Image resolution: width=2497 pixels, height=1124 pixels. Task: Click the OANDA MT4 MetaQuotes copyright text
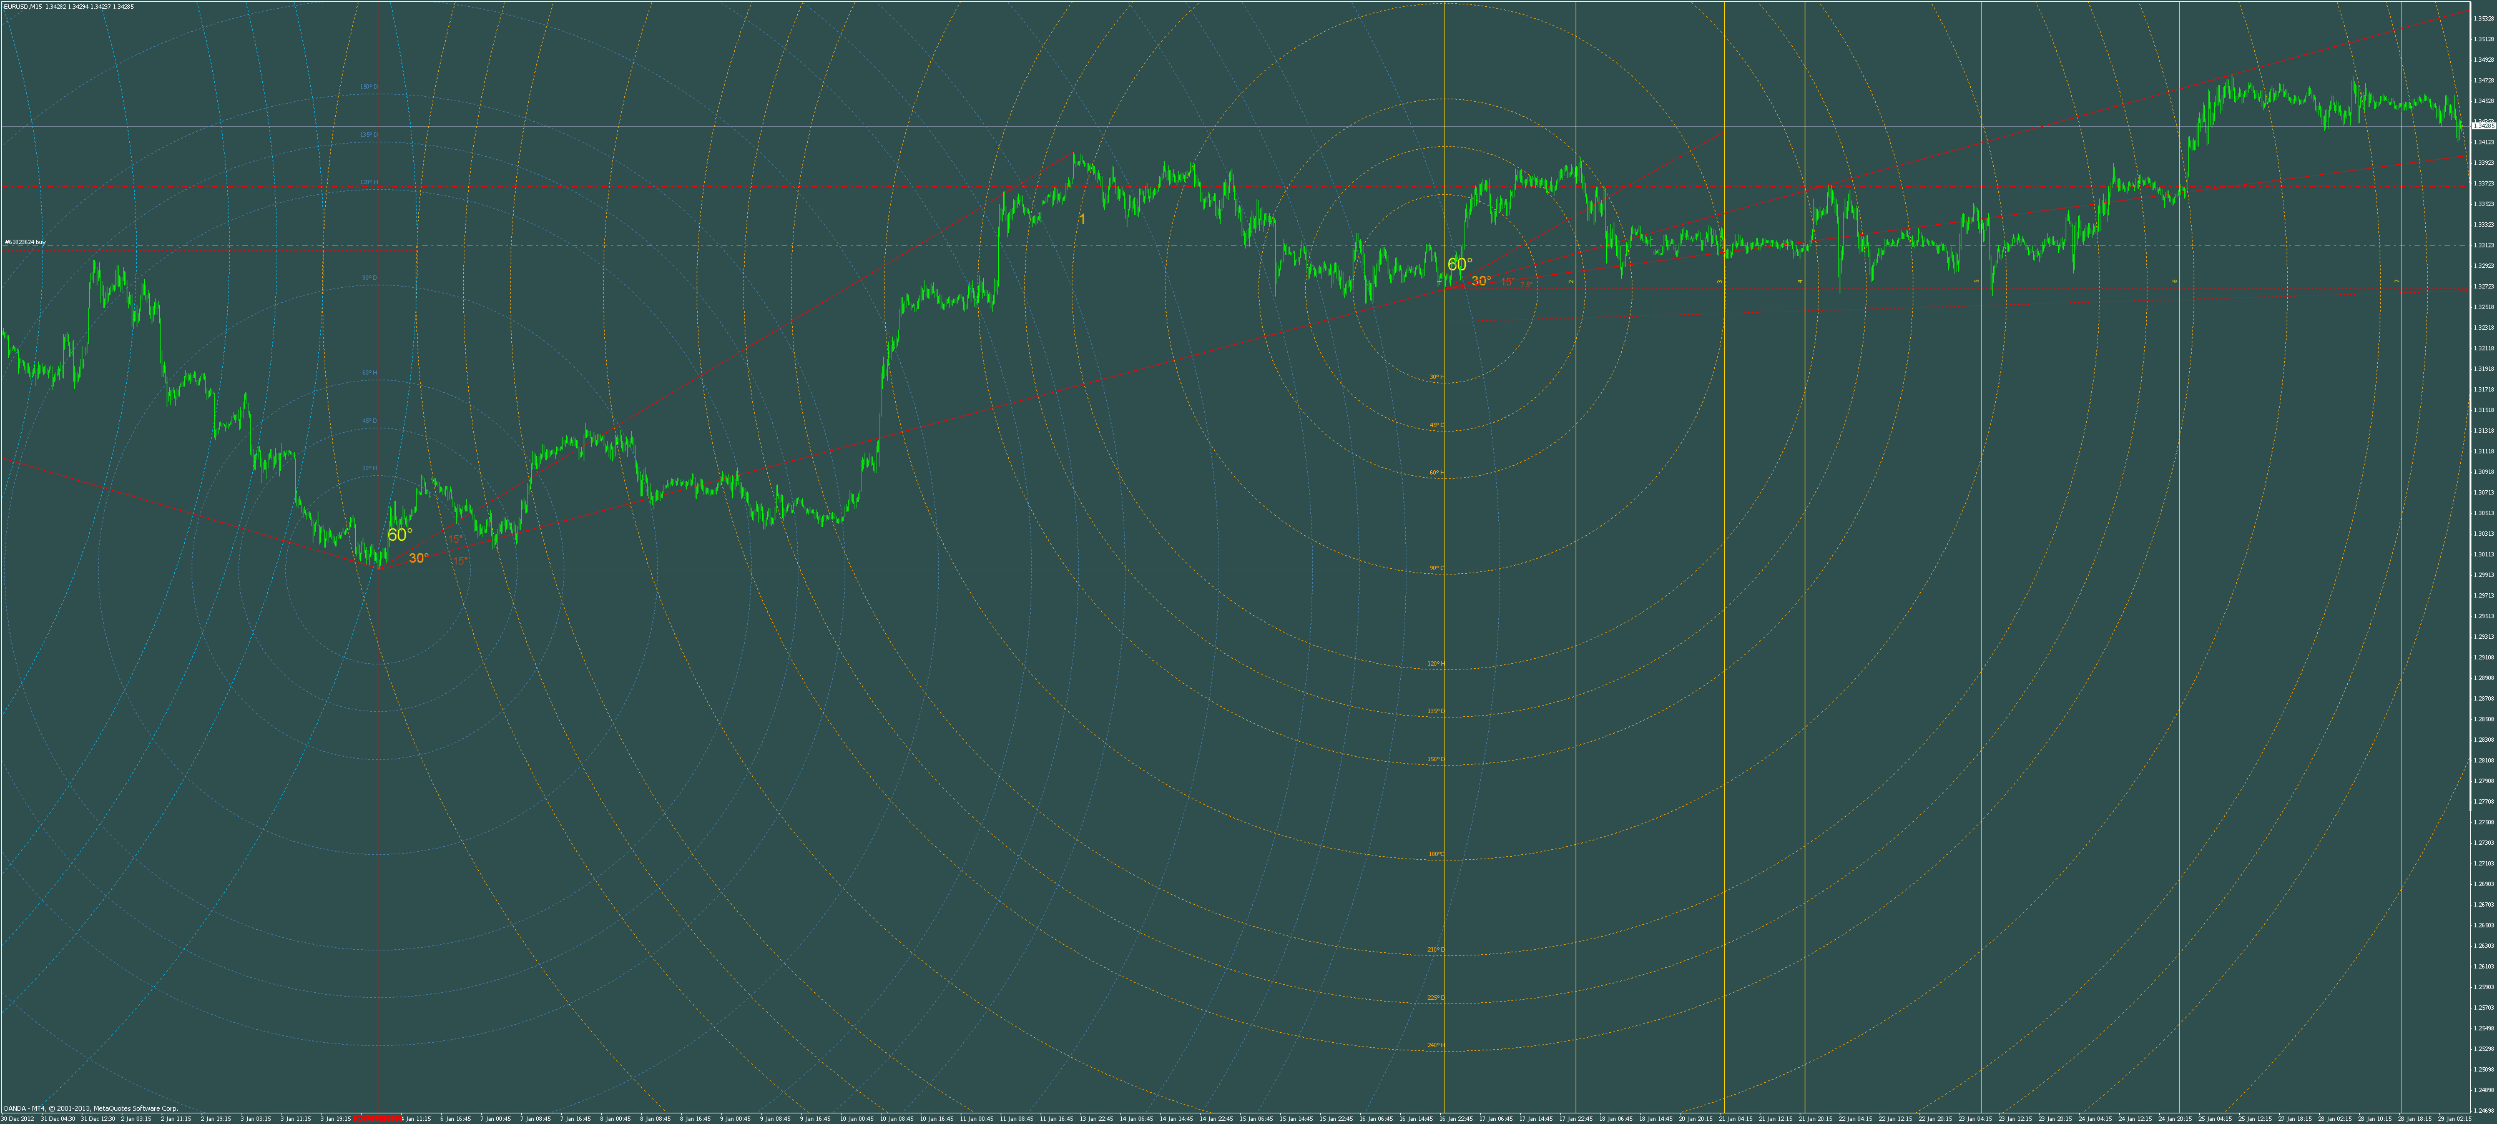pyautogui.click(x=91, y=1108)
